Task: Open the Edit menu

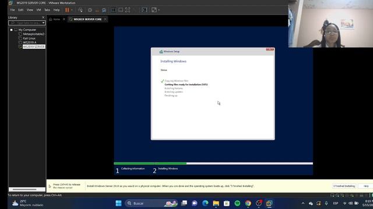Action: (21, 10)
